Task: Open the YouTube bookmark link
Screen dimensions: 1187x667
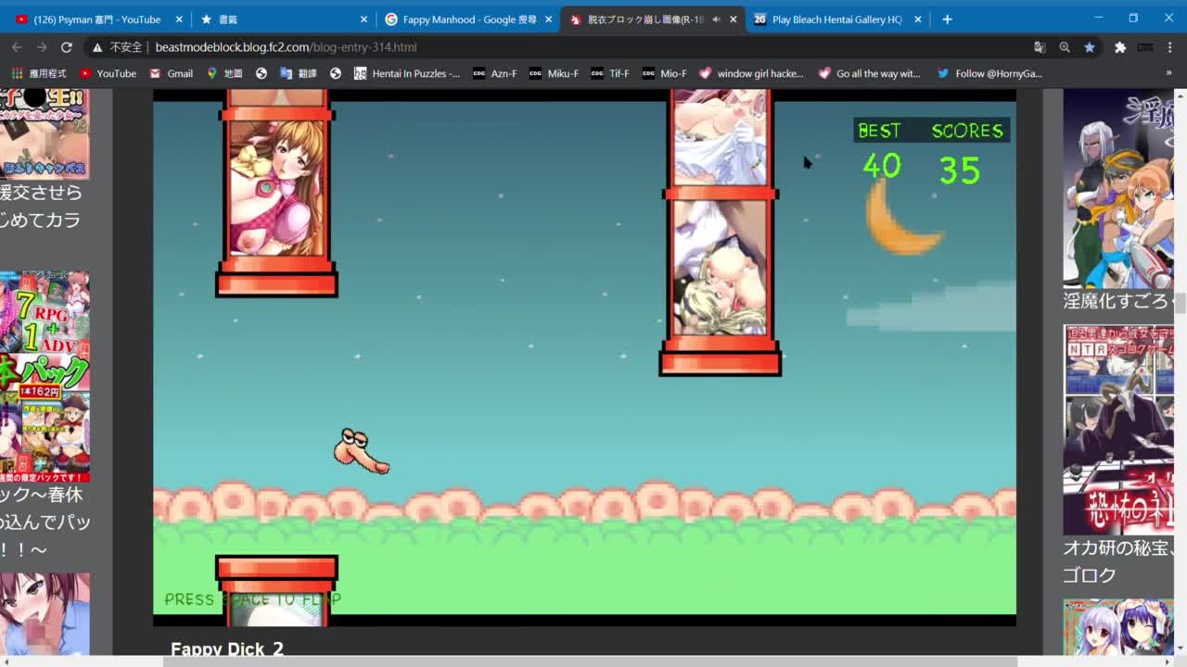Action: tap(108, 73)
